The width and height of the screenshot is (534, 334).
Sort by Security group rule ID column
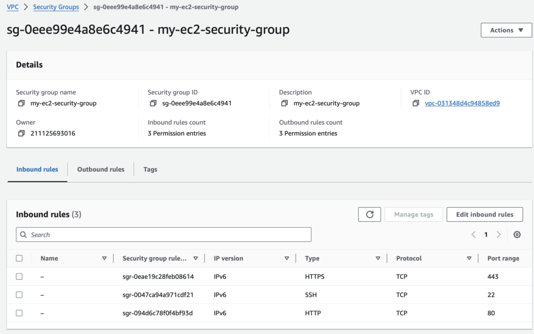coord(196,258)
